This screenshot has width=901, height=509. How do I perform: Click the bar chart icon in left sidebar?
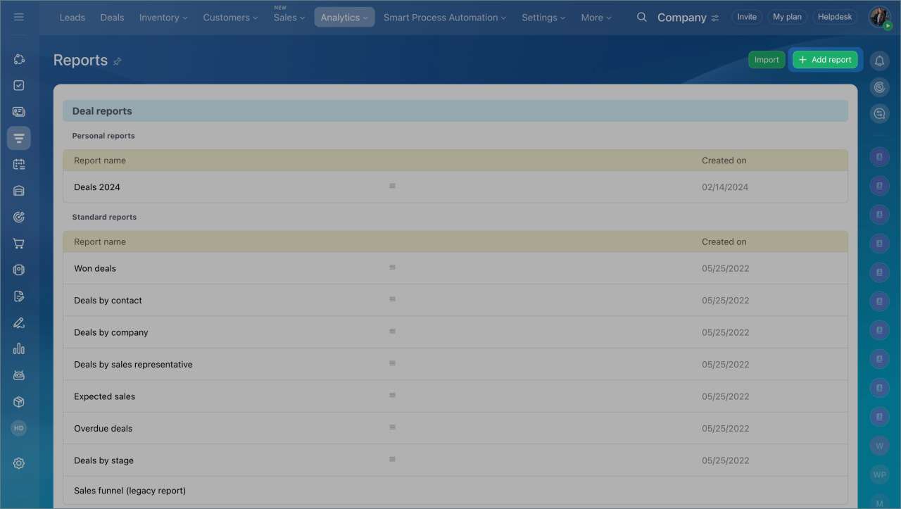[x=19, y=348]
